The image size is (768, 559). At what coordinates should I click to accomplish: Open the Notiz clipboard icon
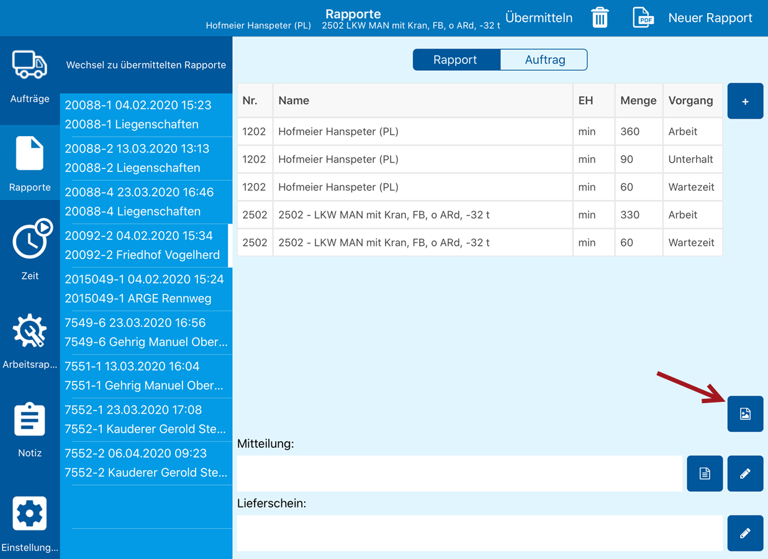[30, 420]
